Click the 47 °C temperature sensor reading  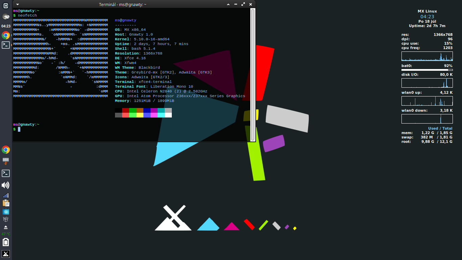(x=6, y=234)
